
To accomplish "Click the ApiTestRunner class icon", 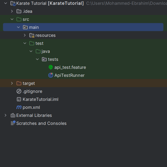I will [51, 75].
